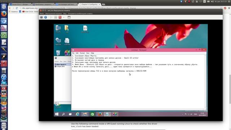The height and width of the screenshot is (130, 231).
Task: Open Recycle Bin on guest desktop
Action: pyautogui.click(x=58, y=53)
